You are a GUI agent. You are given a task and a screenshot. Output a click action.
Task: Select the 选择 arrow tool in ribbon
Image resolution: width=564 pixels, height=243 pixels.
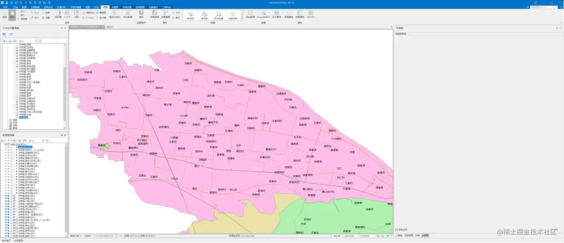coord(4,14)
